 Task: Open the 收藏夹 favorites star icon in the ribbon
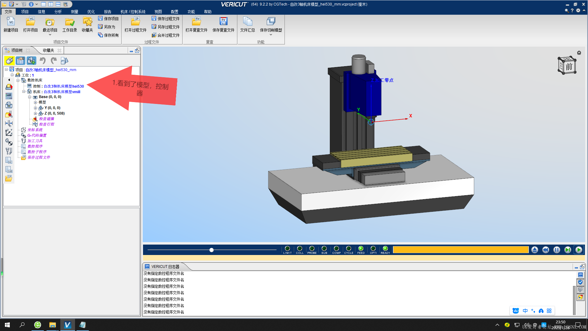coord(87,21)
